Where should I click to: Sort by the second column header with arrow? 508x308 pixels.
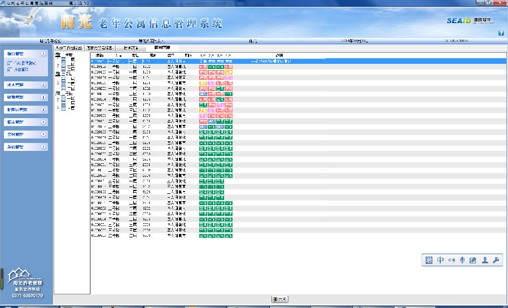119,56
